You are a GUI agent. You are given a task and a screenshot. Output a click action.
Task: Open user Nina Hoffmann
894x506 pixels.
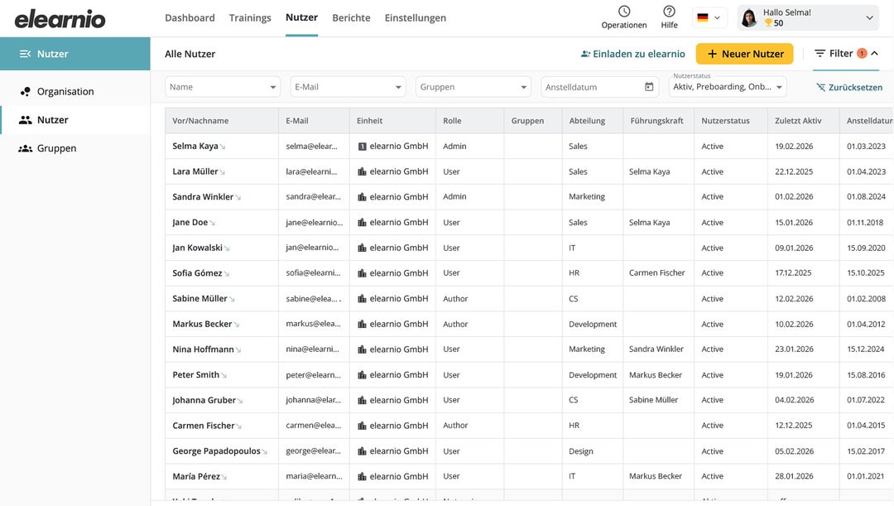203,349
